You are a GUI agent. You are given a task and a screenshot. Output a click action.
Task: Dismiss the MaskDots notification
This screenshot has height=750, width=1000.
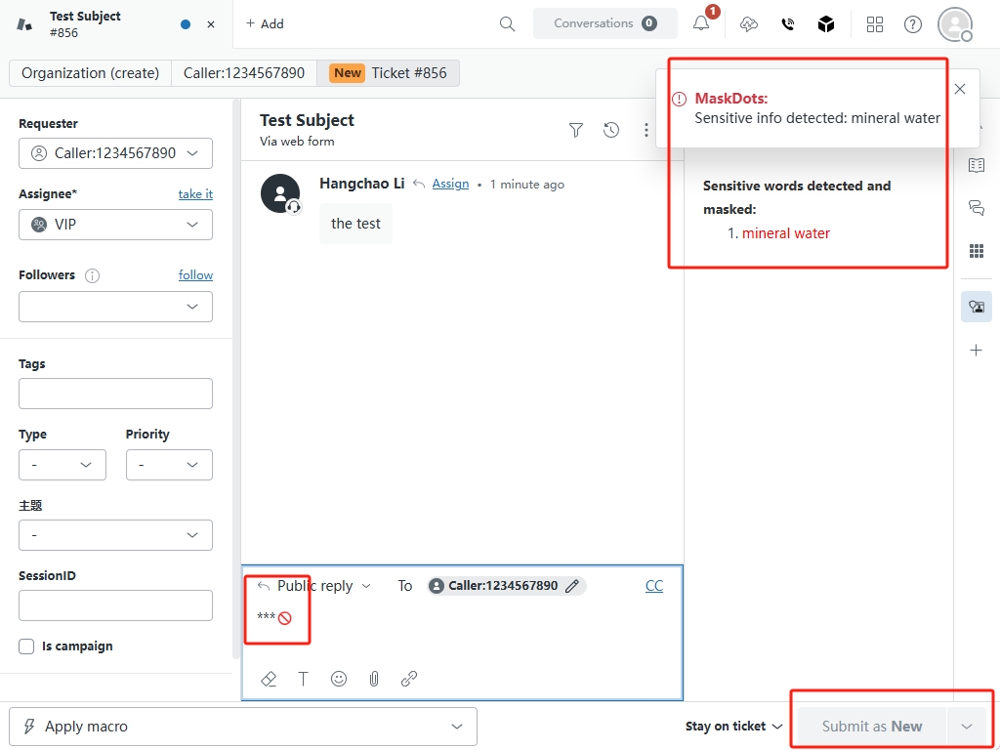pos(960,89)
